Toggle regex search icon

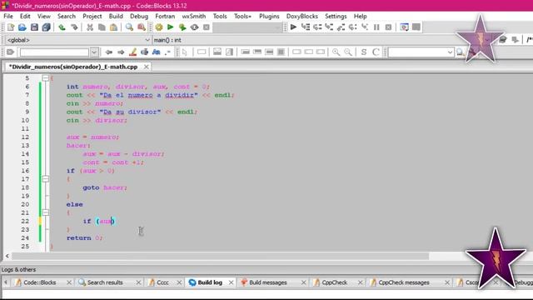point(167,52)
